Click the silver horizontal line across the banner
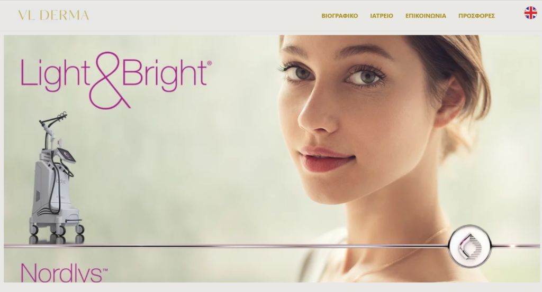 (225, 246)
